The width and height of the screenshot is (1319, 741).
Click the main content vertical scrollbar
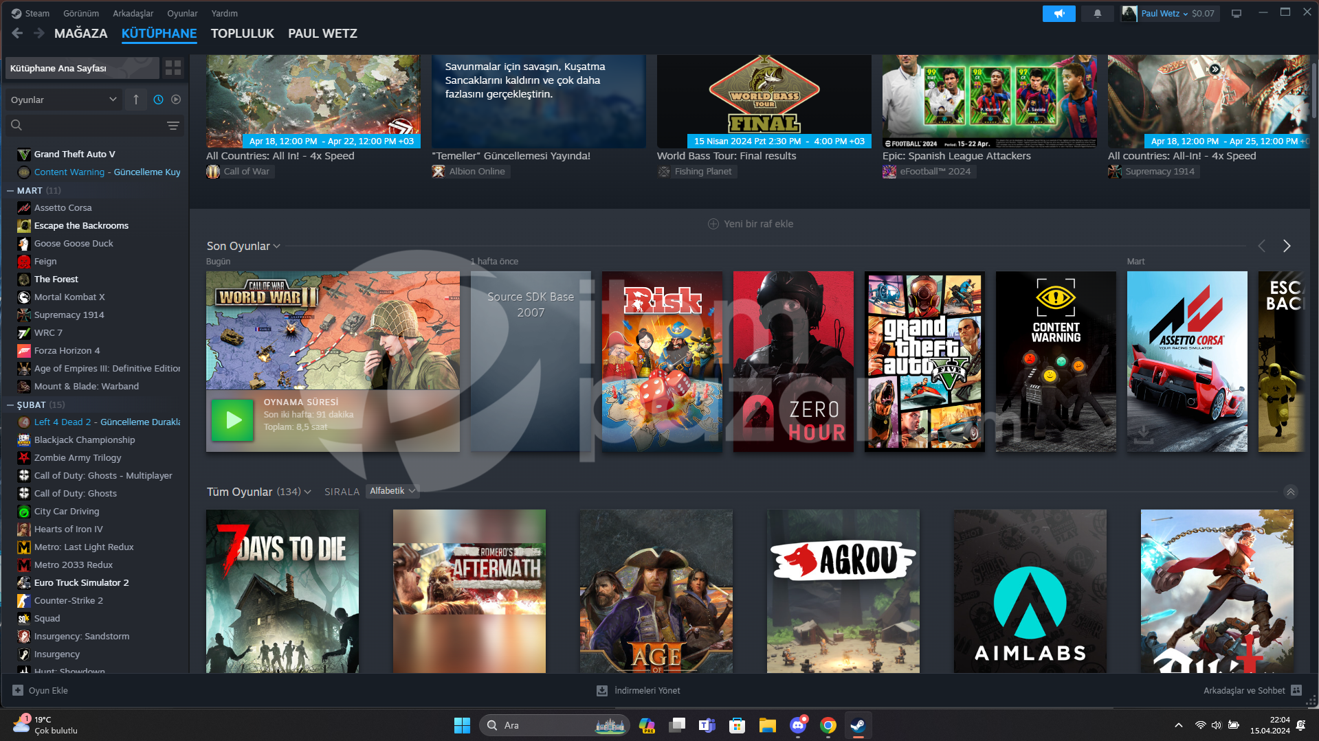pos(1314,89)
